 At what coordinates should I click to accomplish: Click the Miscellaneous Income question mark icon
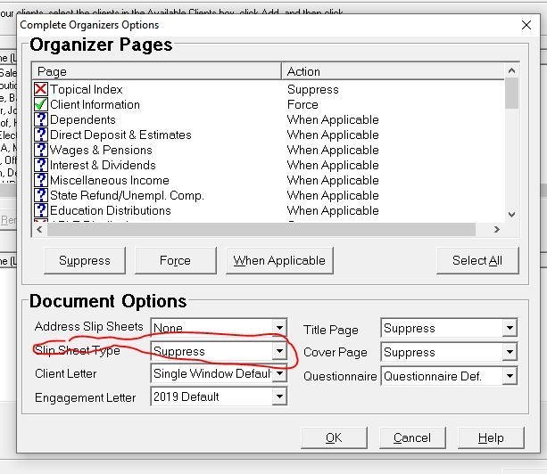tap(40, 180)
